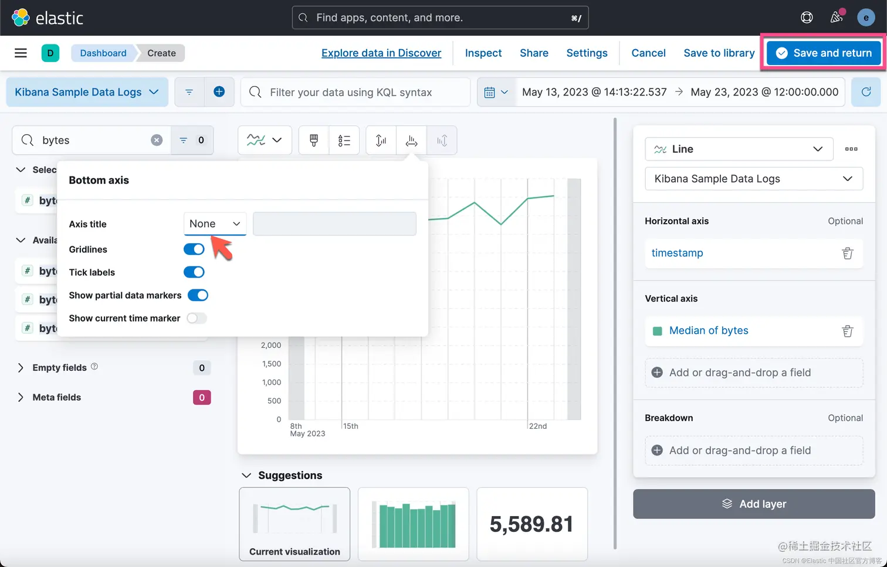The image size is (887, 567).
Task: Click the axis title text field
Action: tap(334, 224)
